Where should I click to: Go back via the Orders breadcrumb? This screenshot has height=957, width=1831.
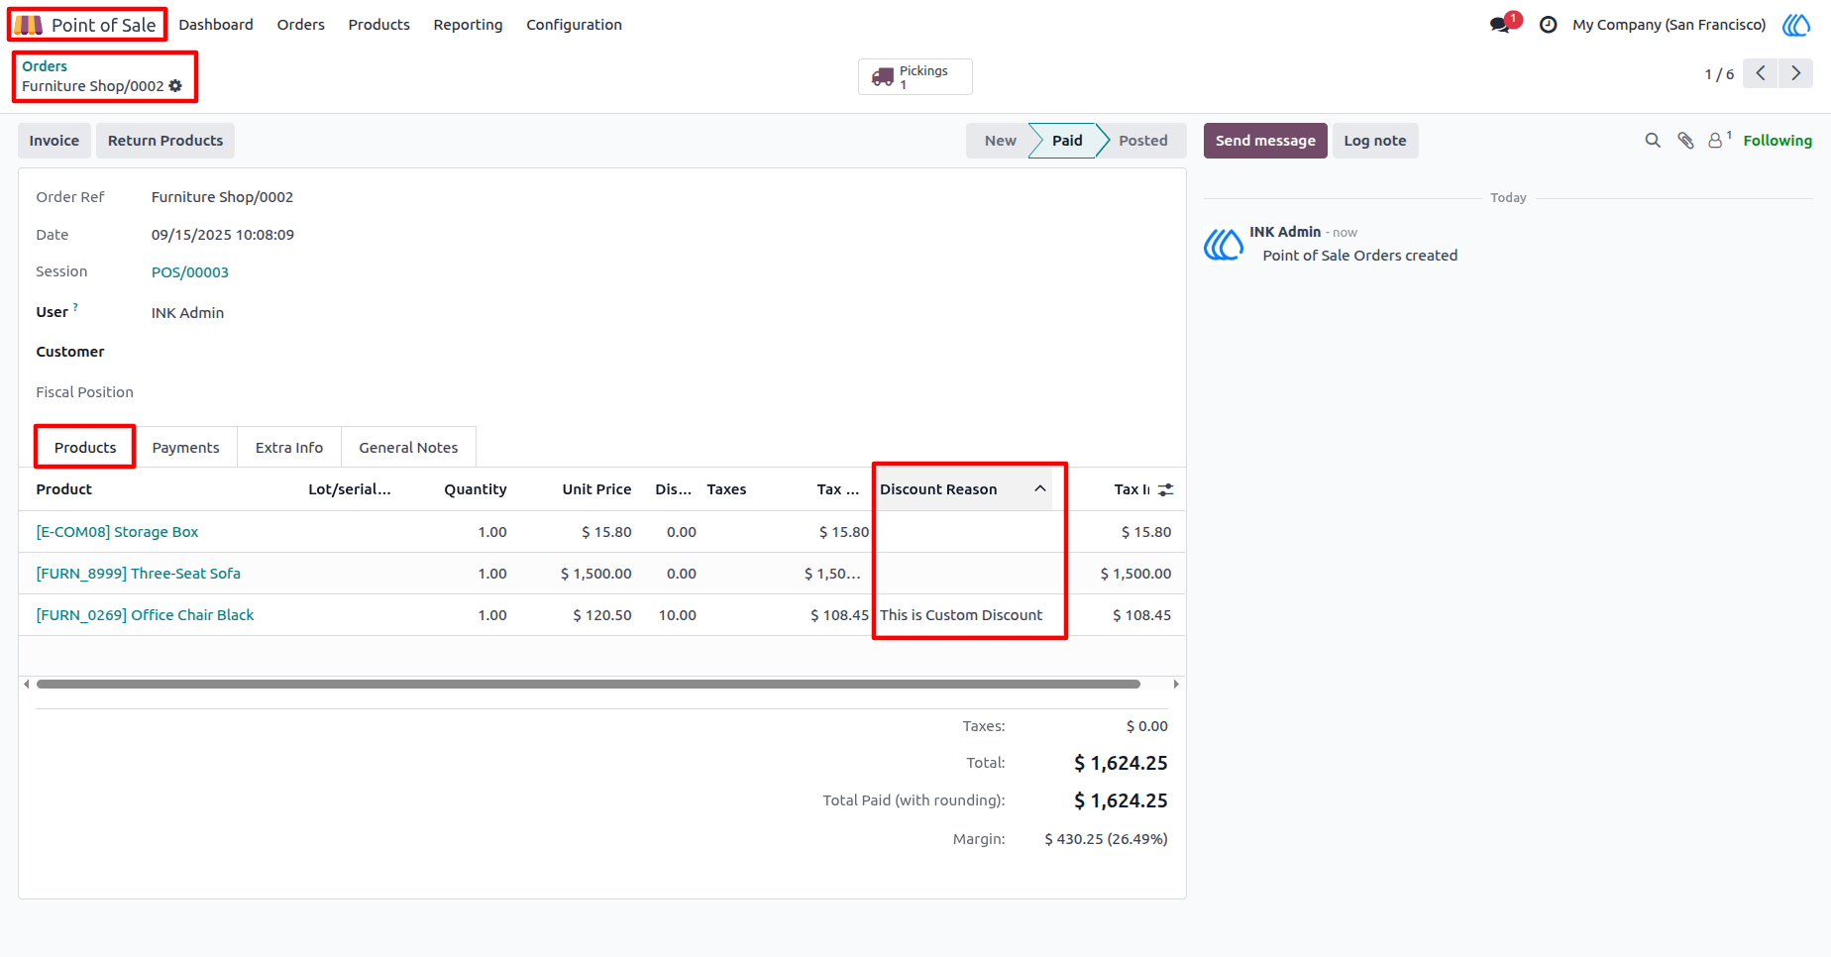click(x=45, y=66)
